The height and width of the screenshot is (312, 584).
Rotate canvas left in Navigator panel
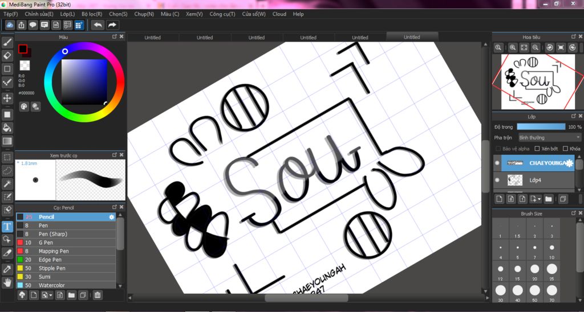click(x=549, y=47)
